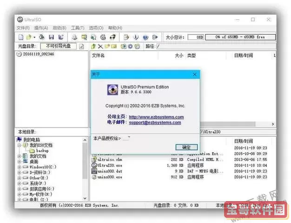Expand the 封装应用(G:) drive node
Image resolution: width=291 pixels, height=223 pixels.
[19, 189]
